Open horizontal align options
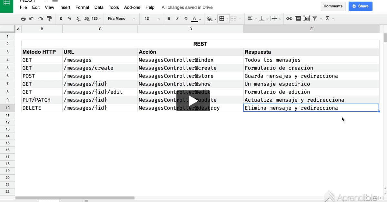Screen dimensions: 387x202 (x=252, y=19)
